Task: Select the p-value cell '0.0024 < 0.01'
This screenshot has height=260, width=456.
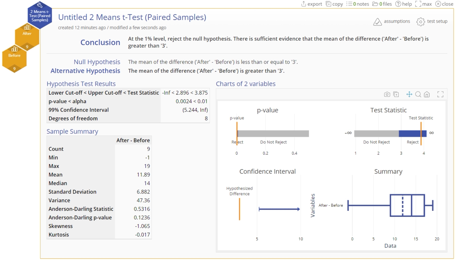Action: point(191,101)
